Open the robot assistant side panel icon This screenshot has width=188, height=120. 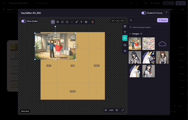(x=125, y=51)
